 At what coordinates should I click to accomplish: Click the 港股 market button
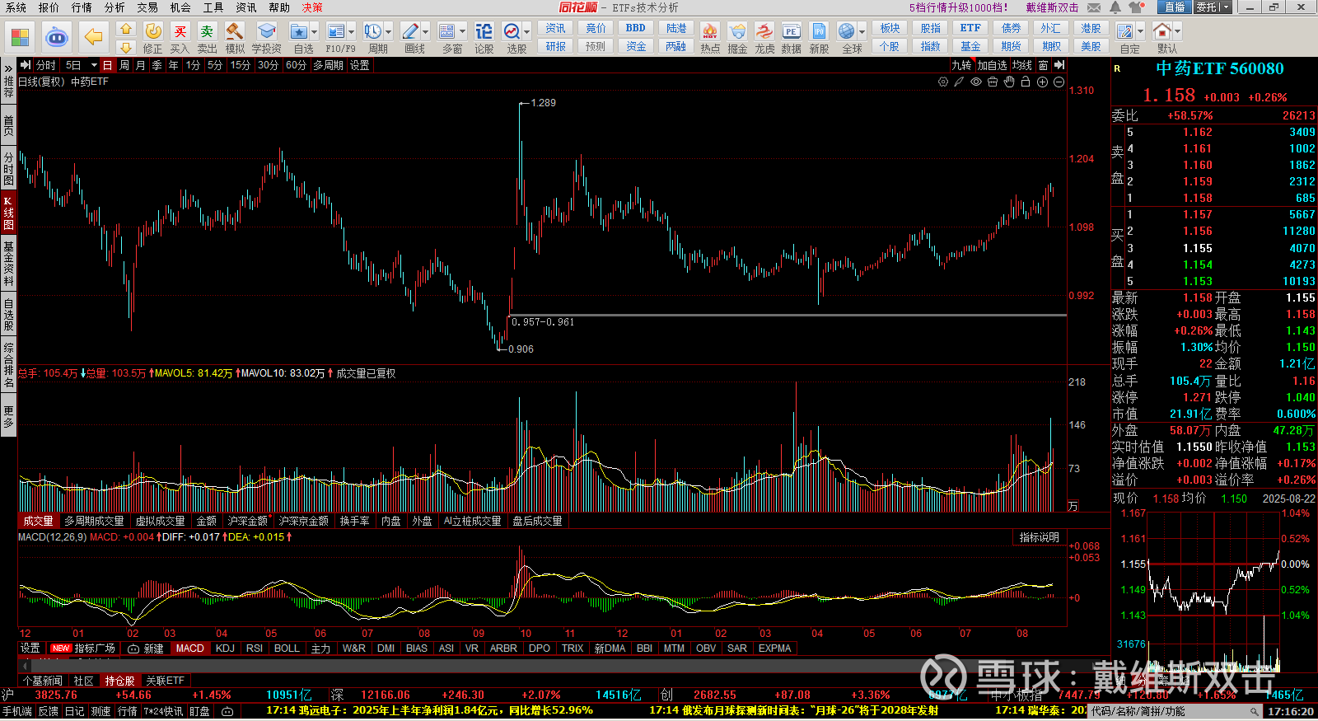[x=1091, y=28]
